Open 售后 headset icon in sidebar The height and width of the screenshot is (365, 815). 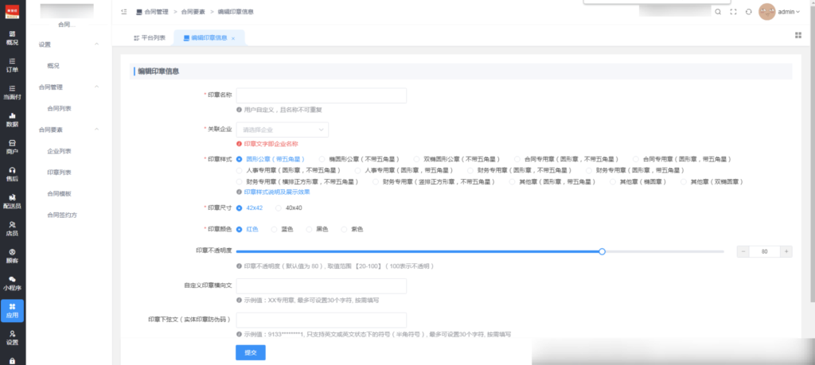tap(12, 173)
